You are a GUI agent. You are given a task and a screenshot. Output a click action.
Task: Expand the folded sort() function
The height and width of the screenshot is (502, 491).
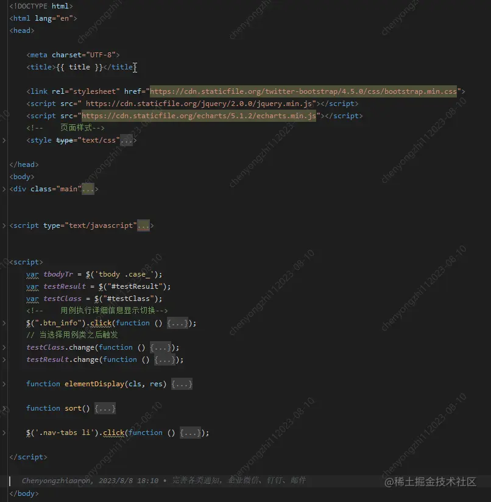point(4,408)
